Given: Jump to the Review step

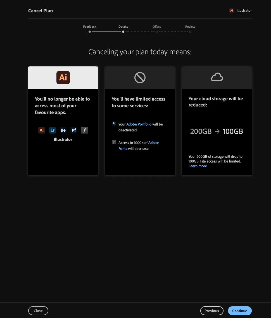Looking at the screenshot, I should [190, 27].
